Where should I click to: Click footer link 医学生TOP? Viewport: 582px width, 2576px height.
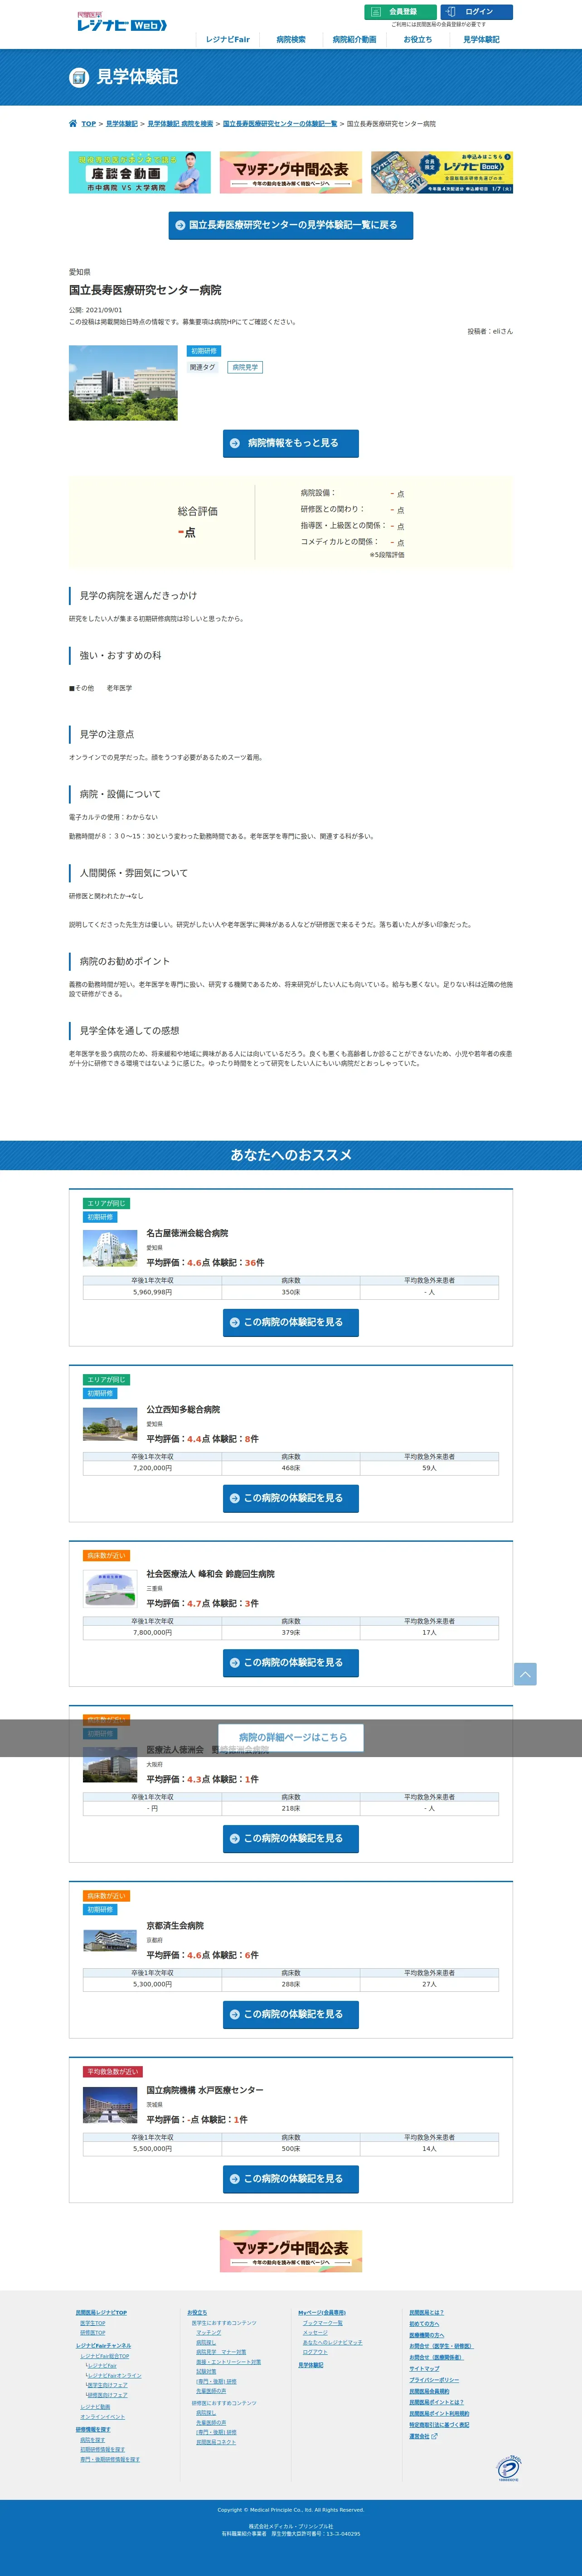pos(92,2323)
